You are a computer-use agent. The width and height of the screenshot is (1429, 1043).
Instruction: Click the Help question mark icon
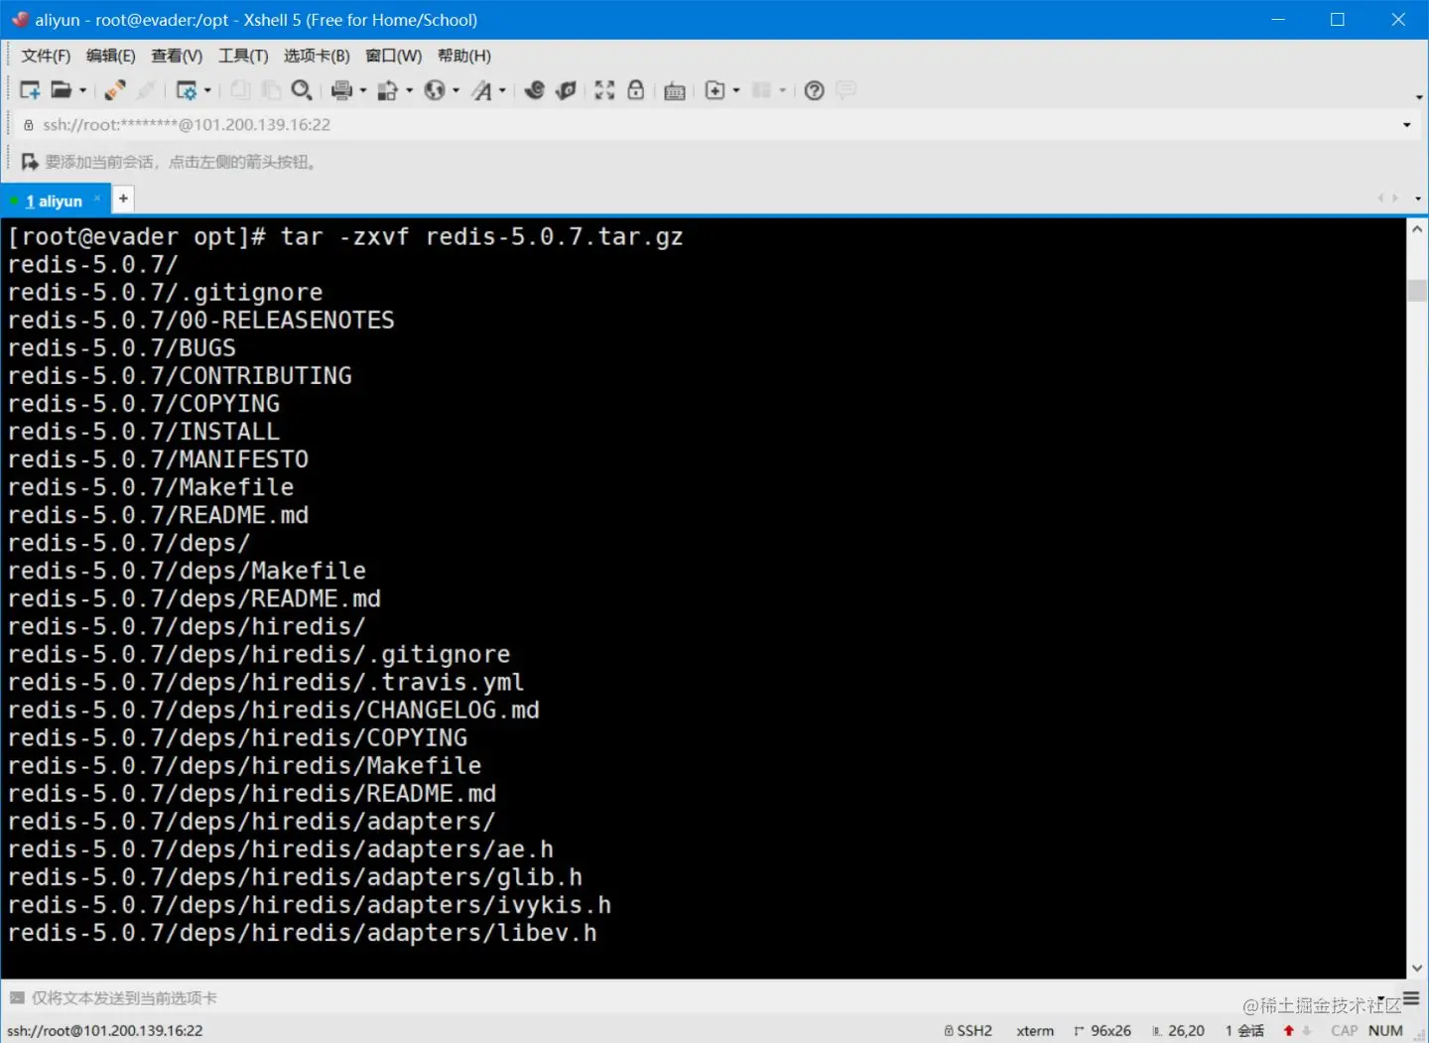tap(814, 90)
